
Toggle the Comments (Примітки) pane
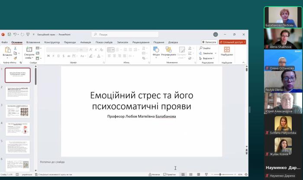(168, 174)
